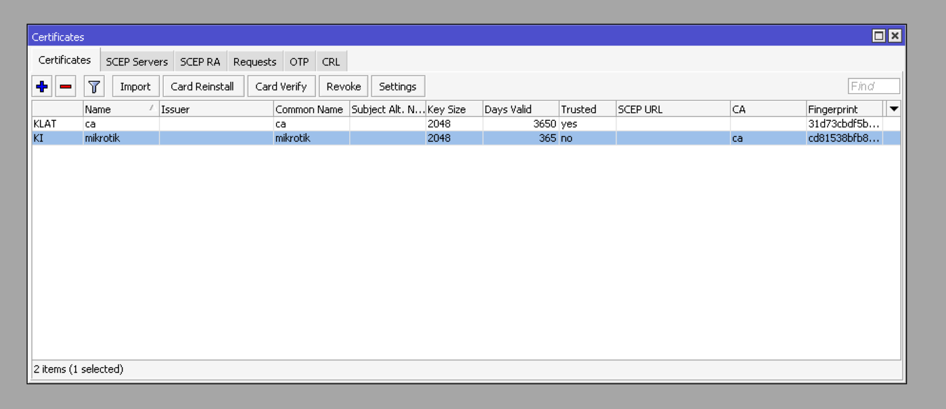Screen dimensions: 946x409
Task: Open the CRL tab
Action: (331, 61)
